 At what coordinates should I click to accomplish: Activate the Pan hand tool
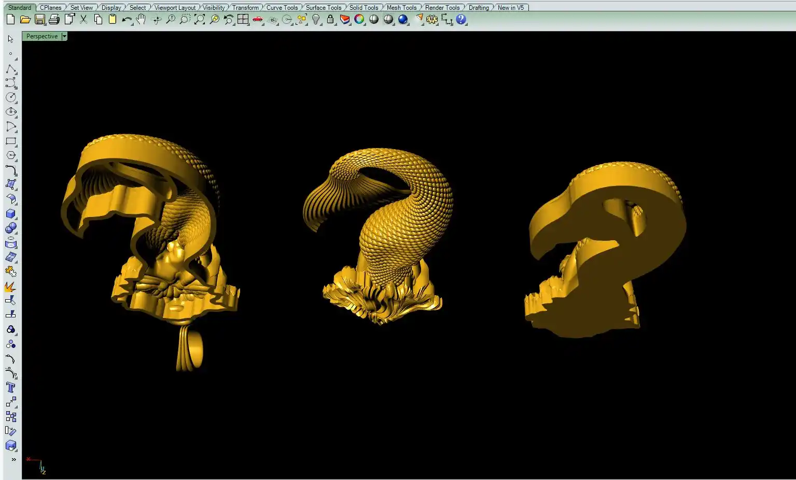tap(141, 20)
